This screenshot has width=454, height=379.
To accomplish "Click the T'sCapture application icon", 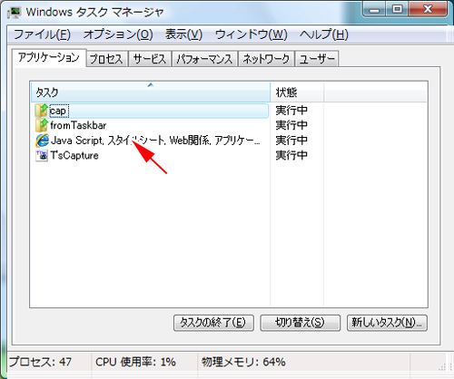I will tap(42, 156).
